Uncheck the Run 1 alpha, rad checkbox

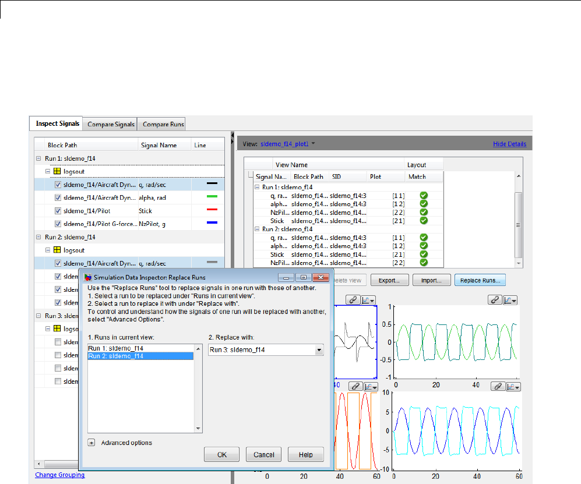pos(58,197)
